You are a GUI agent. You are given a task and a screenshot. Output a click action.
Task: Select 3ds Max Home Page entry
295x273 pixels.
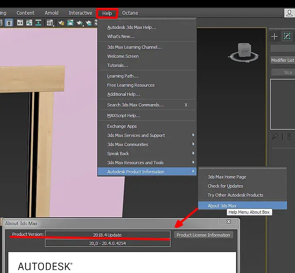[x=242, y=177]
